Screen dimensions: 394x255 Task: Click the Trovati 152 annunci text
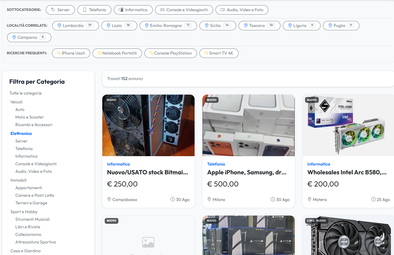[x=125, y=79]
